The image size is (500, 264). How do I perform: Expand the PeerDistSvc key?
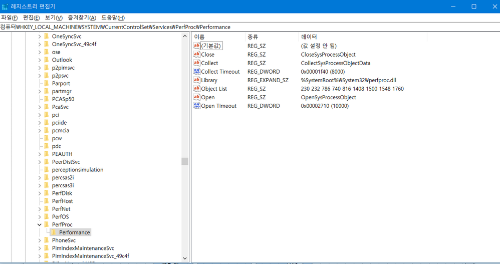point(40,162)
